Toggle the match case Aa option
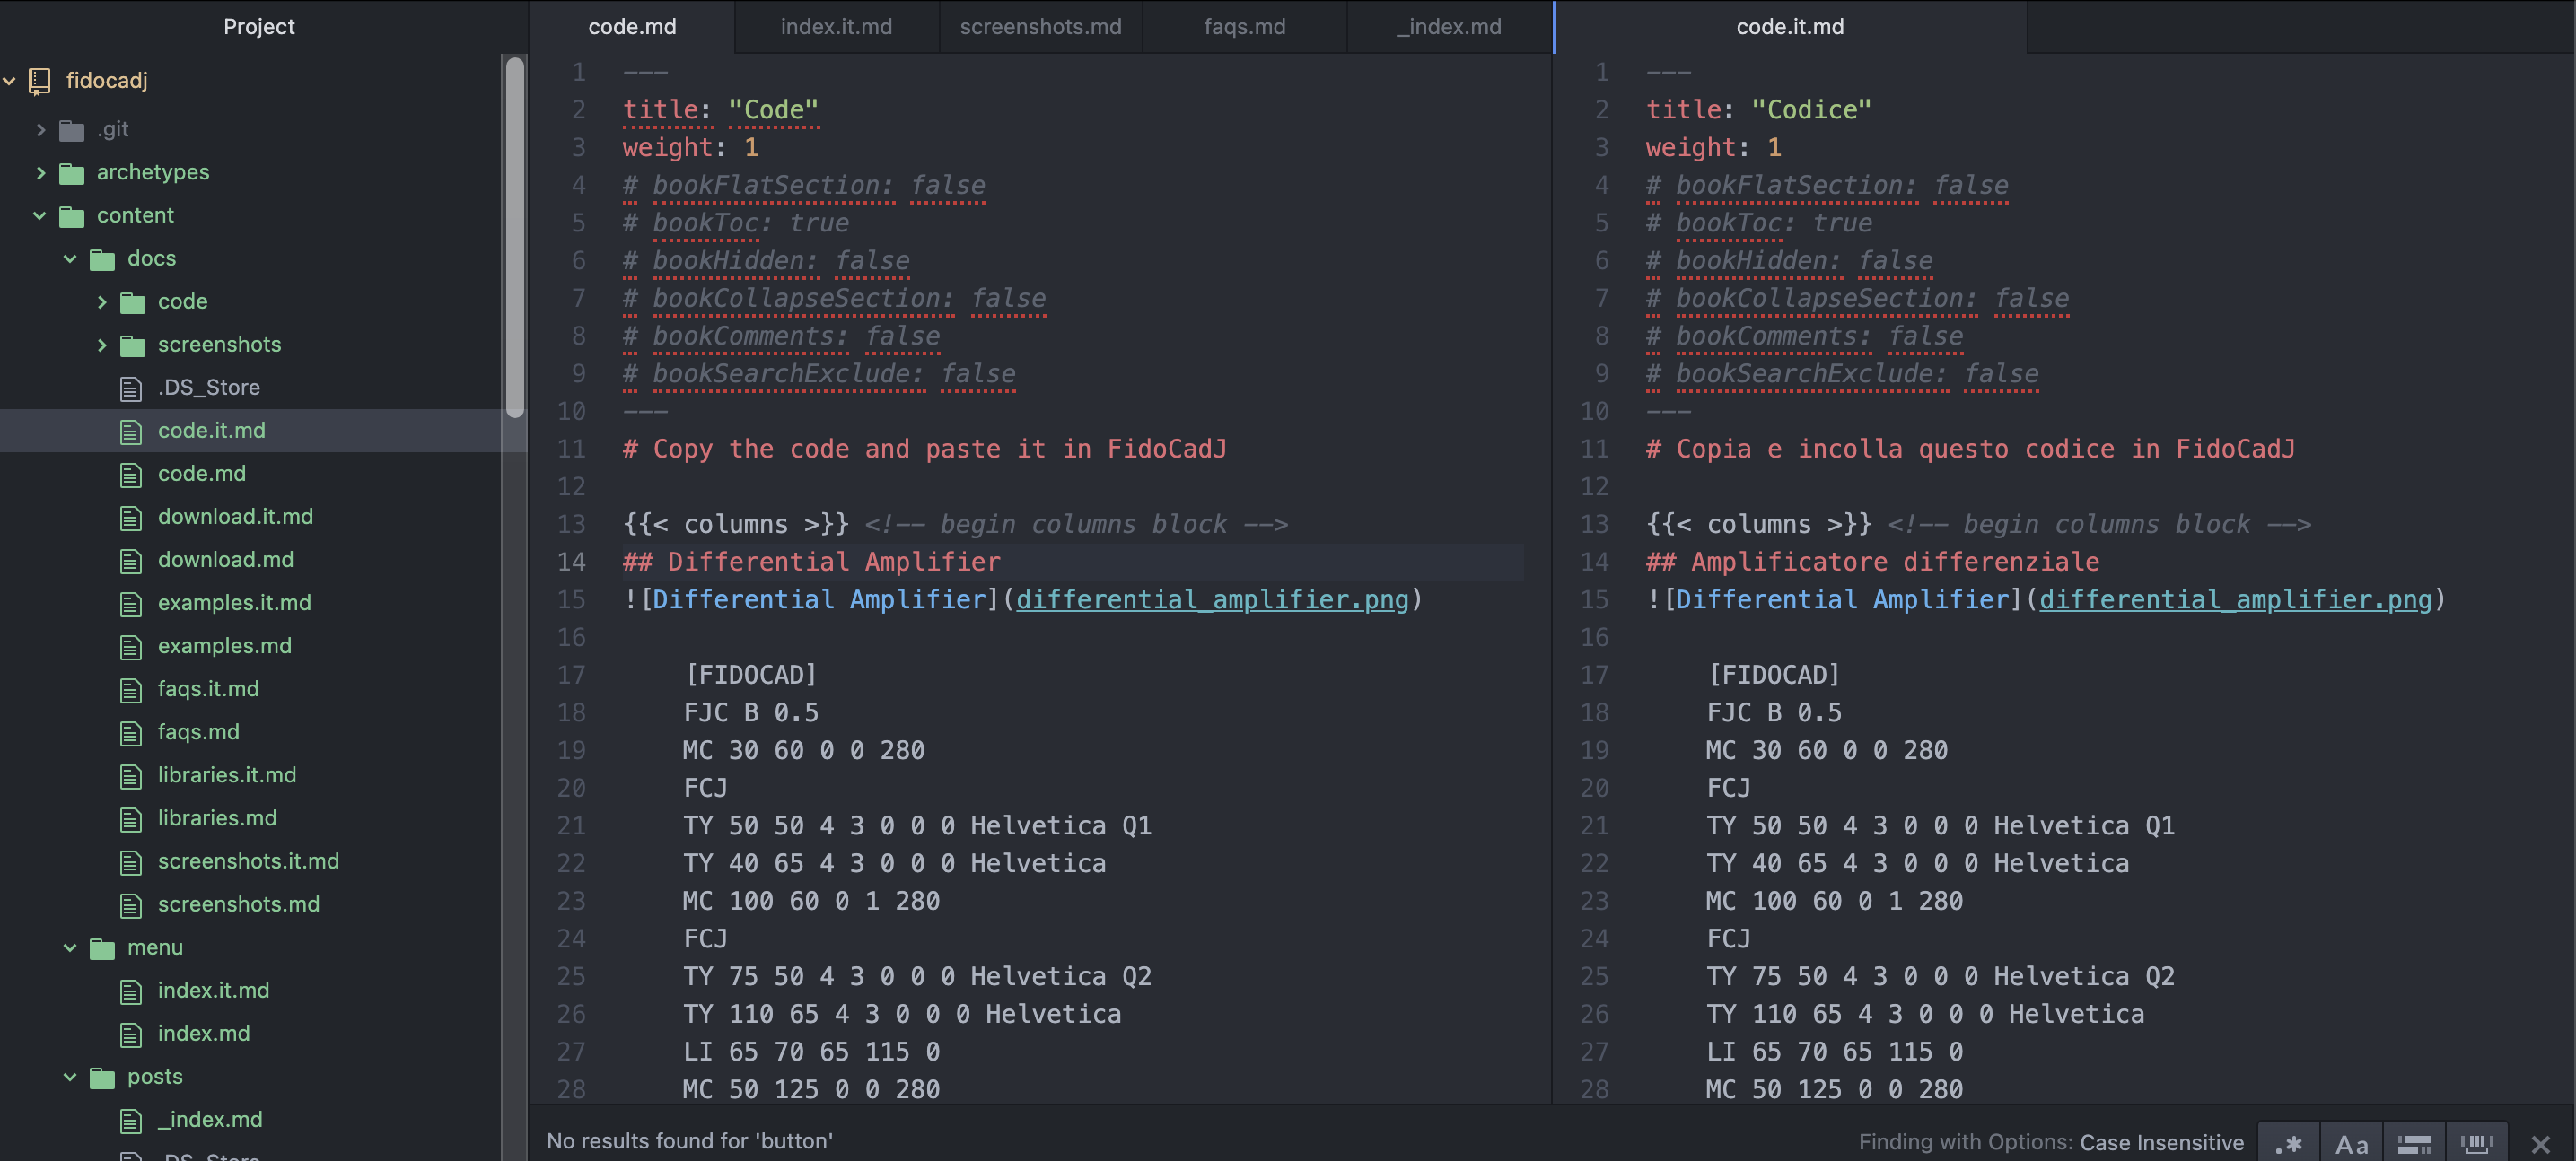This screenshot has height=1161, width=2576. [x=2351, y=1143]
